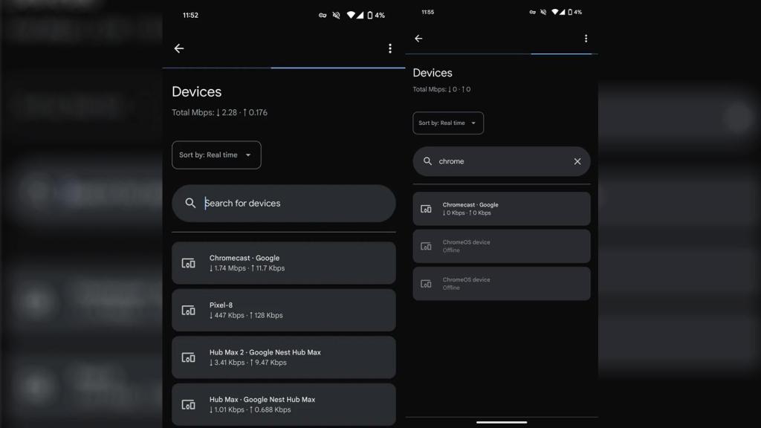
Task: Go back using left screen arrow
Action: coord(179,48)
